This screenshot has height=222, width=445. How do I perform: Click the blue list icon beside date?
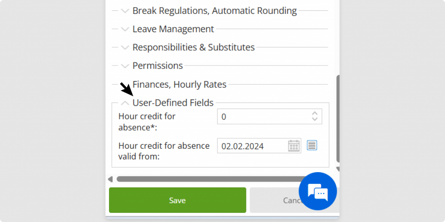(312, 145)
